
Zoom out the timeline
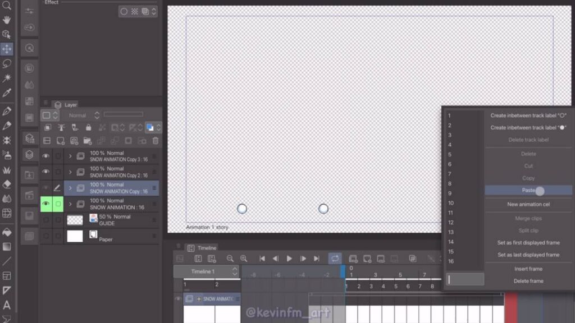click(230, 259)
